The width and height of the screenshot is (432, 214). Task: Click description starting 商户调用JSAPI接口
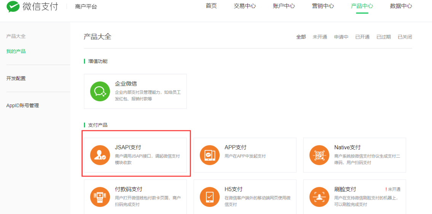pos(147,160)
